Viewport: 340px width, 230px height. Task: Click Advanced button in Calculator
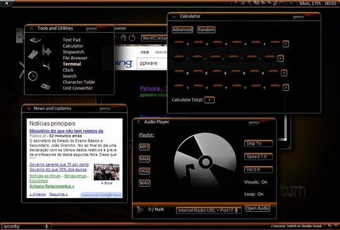coord(183,30)
